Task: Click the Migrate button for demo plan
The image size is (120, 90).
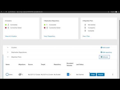Action: (x=100, y=74)
